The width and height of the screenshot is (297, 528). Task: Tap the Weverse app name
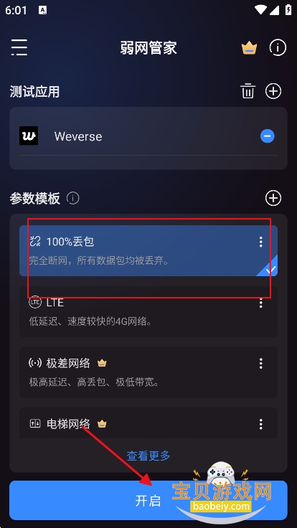click(78, 136)
